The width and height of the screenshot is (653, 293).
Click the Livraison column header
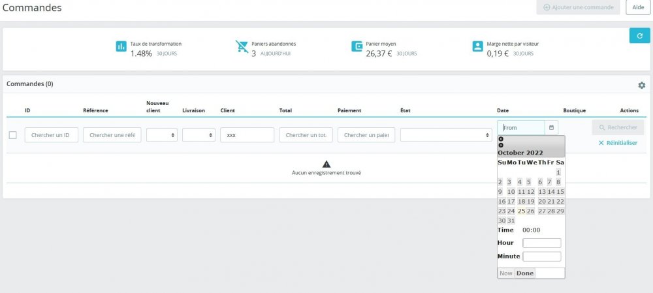[194, 110]
